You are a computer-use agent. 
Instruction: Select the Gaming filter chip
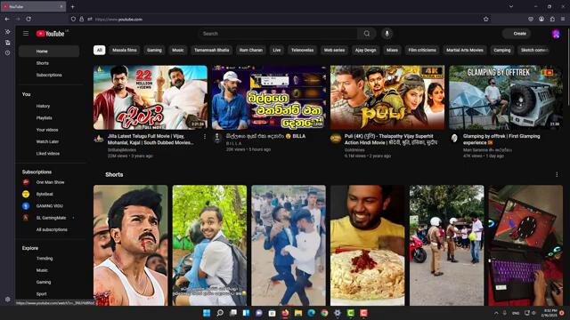pos(154,50)
